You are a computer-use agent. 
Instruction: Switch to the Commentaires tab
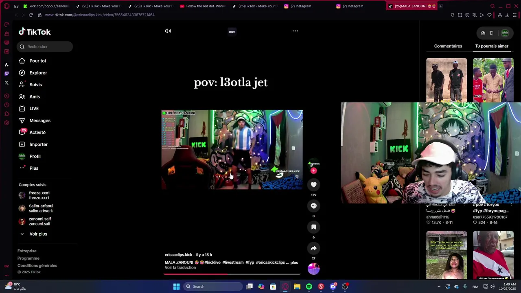click(448, 46)
